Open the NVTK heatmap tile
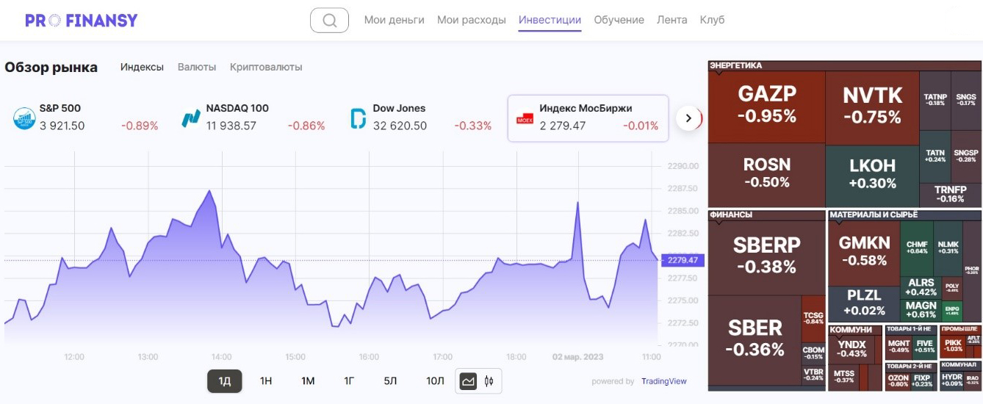Screen dimensions: 983x404 (x=872, y=107)
